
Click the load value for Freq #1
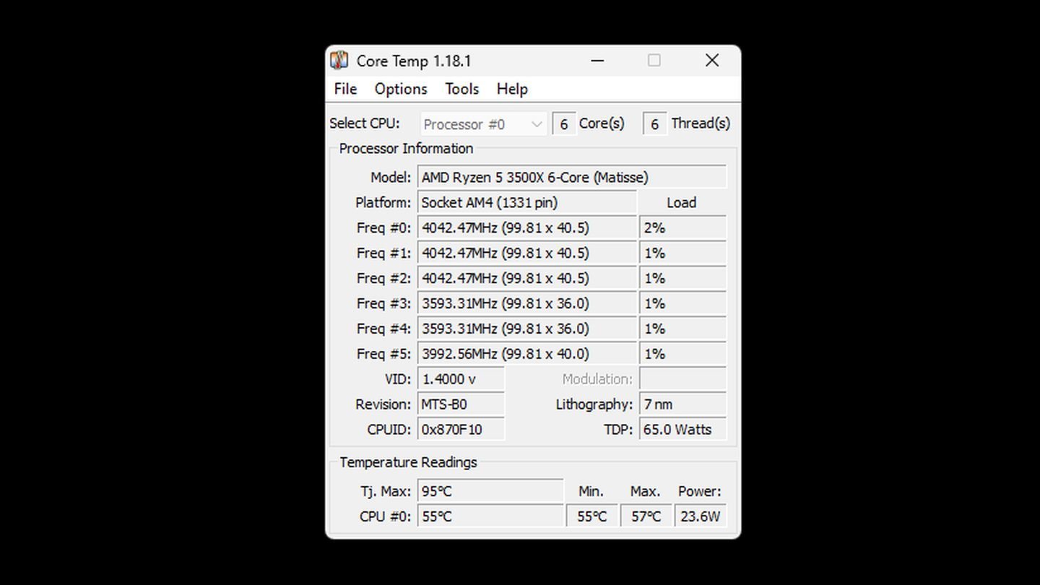point(682,253)
